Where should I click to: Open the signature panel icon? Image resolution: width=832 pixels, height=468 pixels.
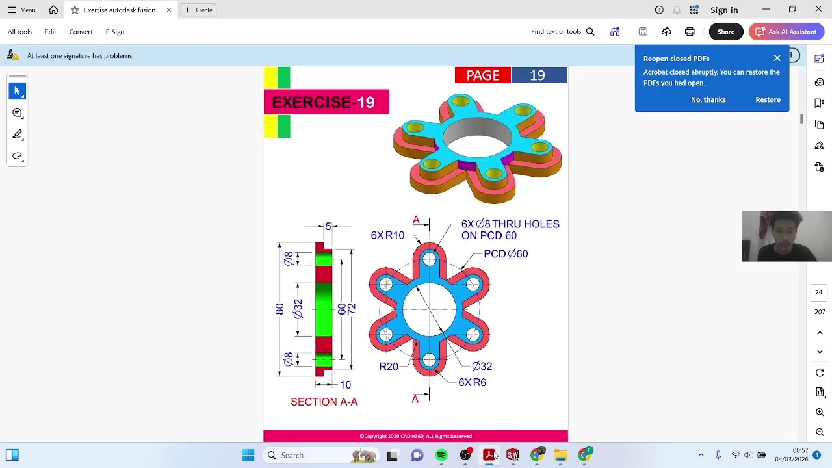pyautogui.click(x=820, y=146)
